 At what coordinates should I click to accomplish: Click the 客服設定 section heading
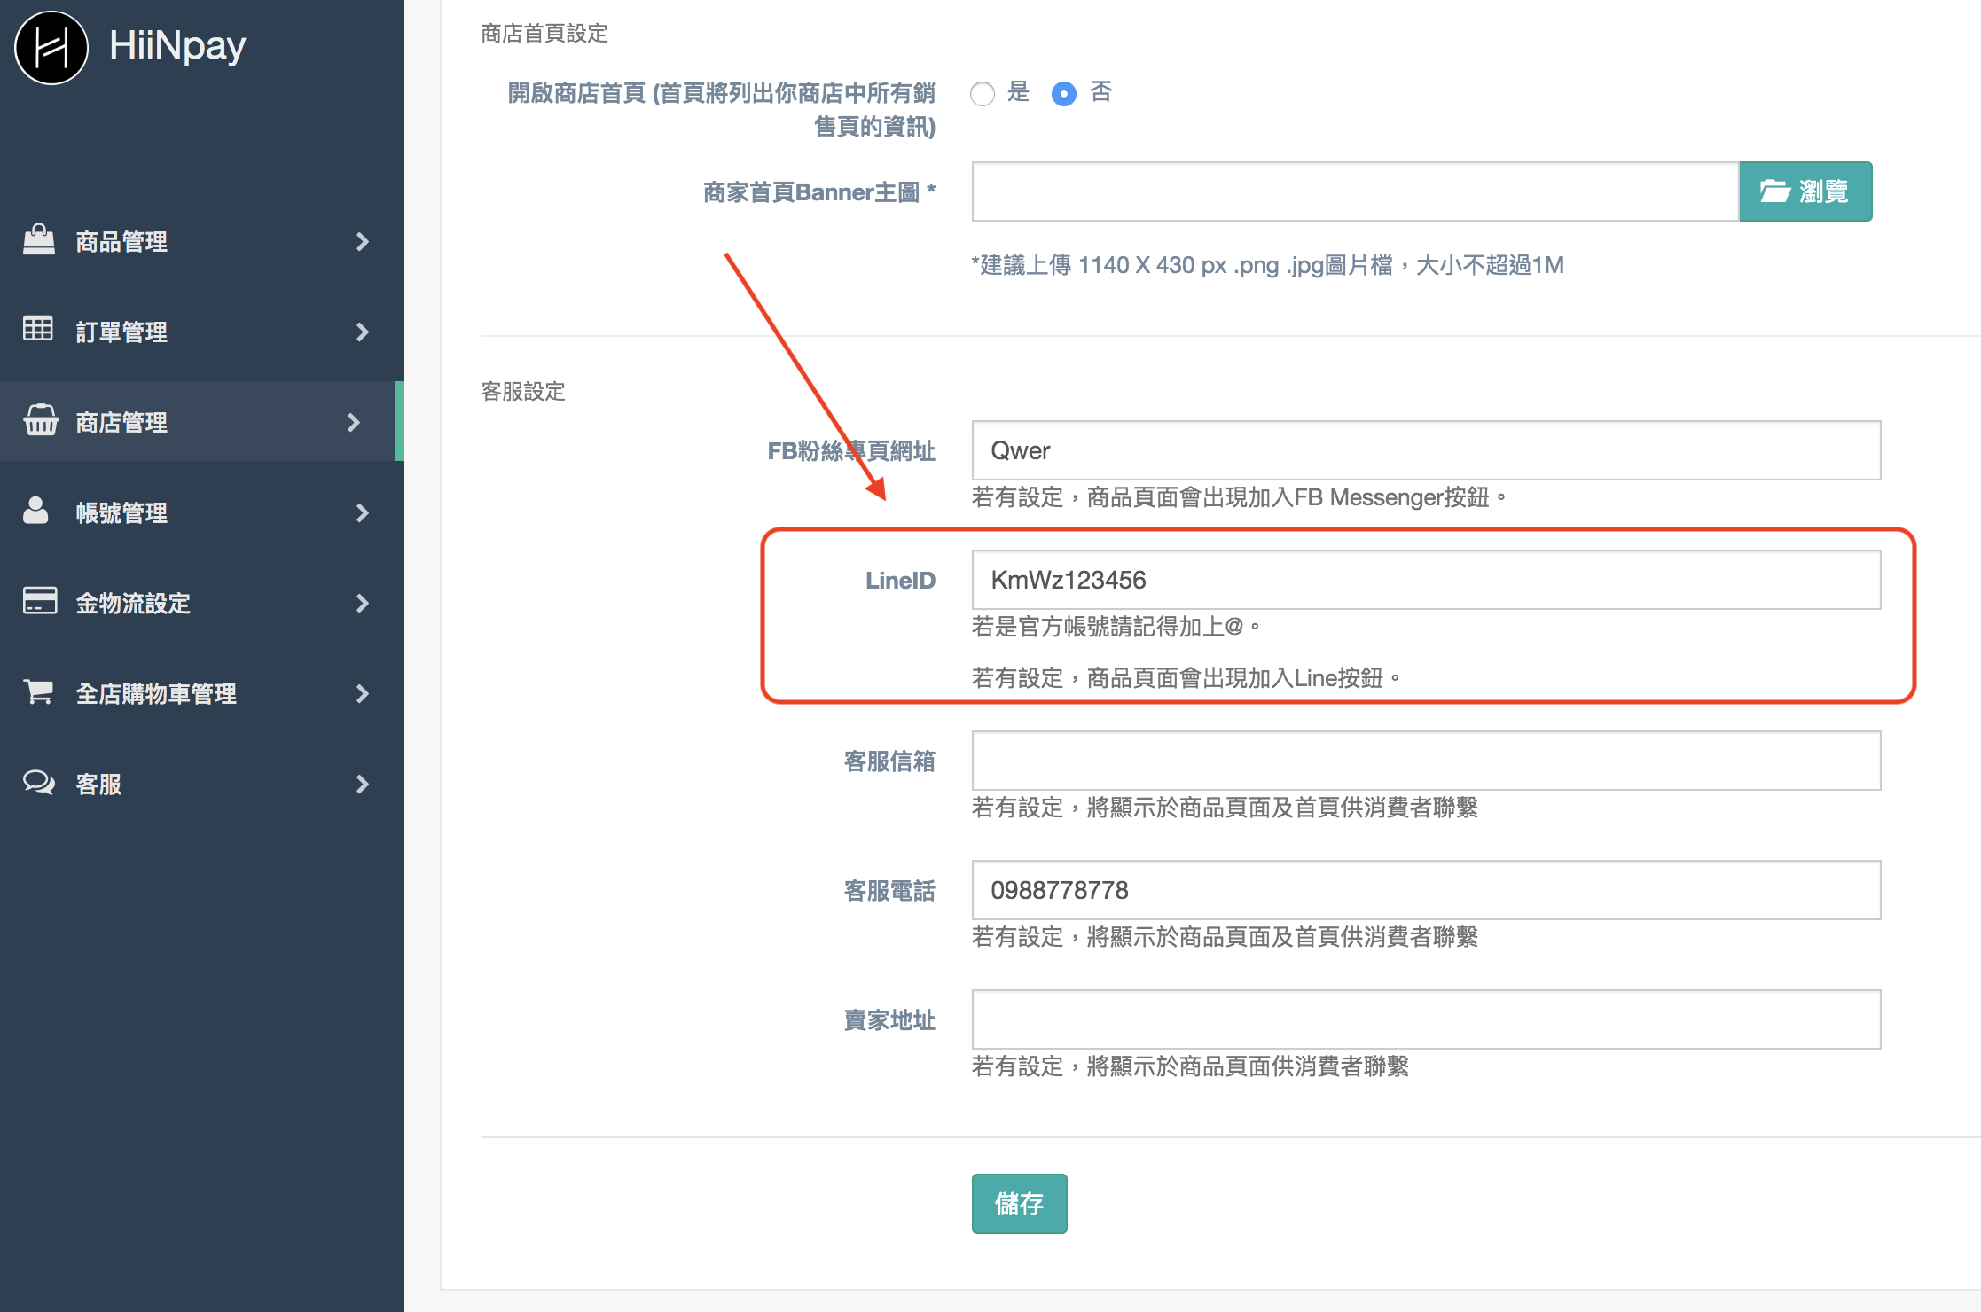coord(523,392)
